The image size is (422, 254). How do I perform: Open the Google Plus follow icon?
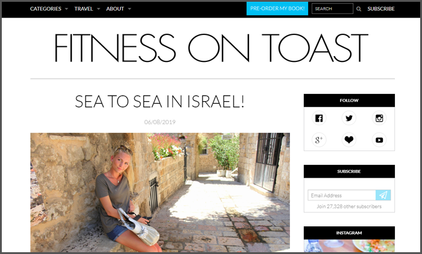pos(319,140)
